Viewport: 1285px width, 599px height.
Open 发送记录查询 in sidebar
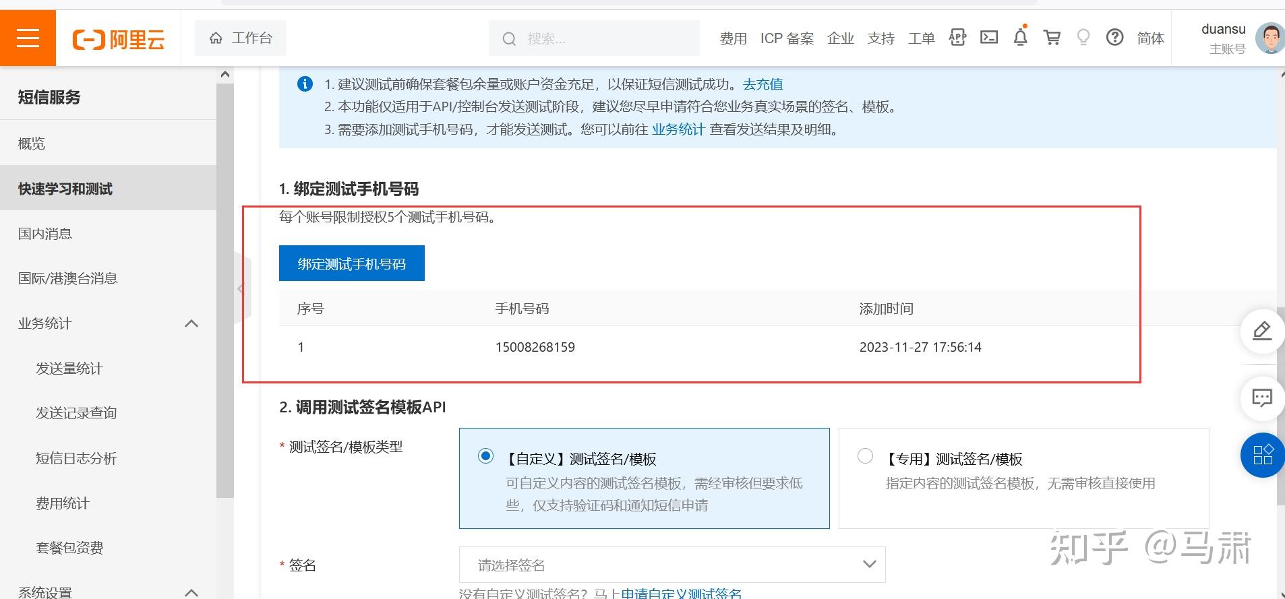[x=76, y=413]
